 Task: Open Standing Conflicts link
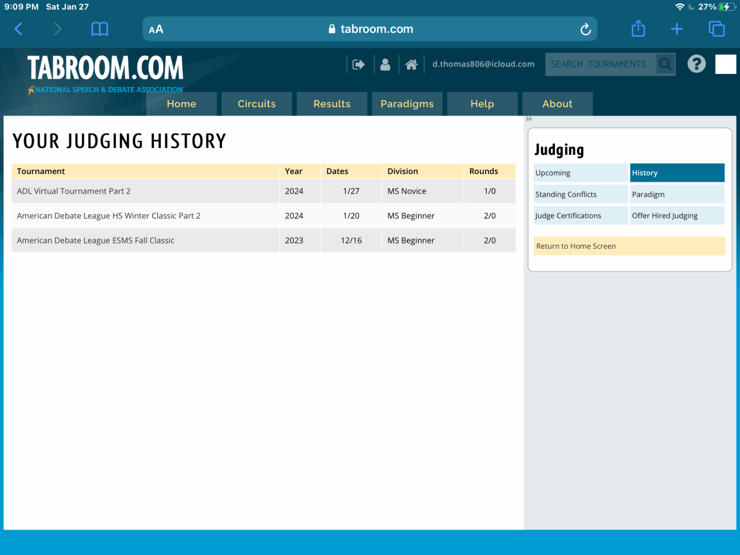click(x=580, y=194)
